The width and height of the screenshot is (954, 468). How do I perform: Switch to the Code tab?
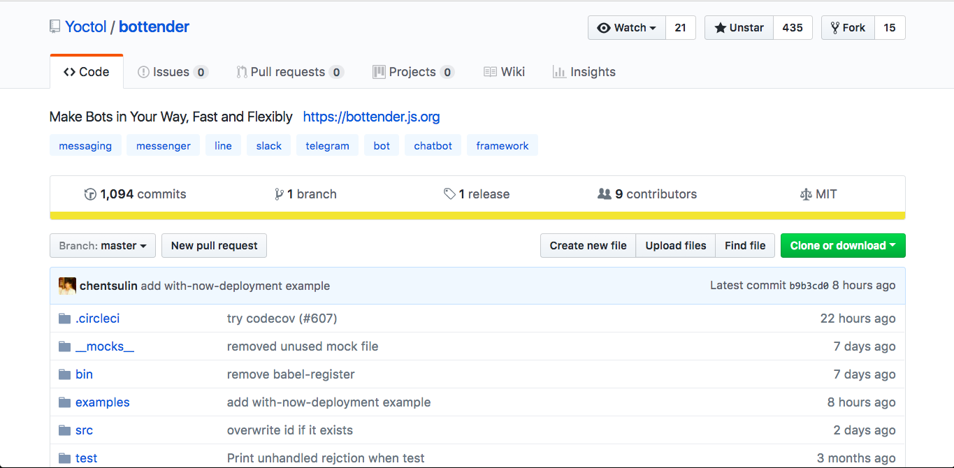coord(87,72)
